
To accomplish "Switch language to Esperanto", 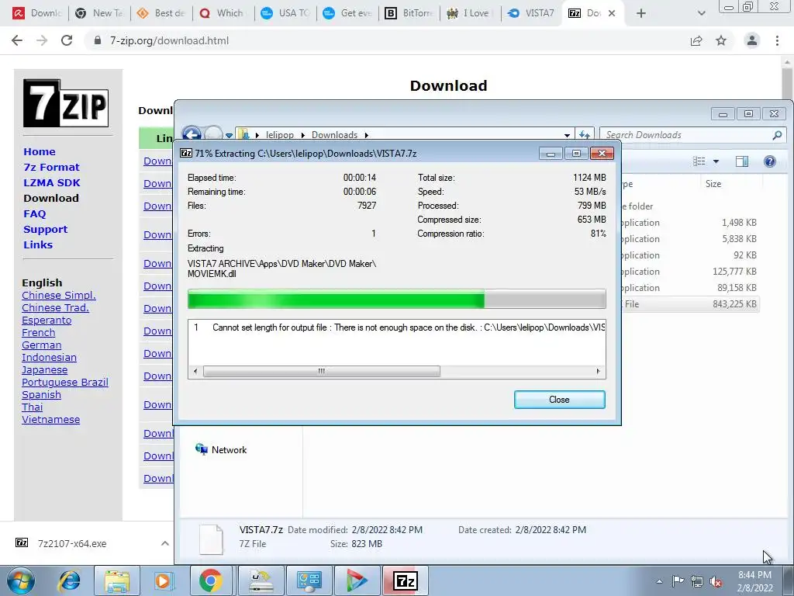I will 47,321.
